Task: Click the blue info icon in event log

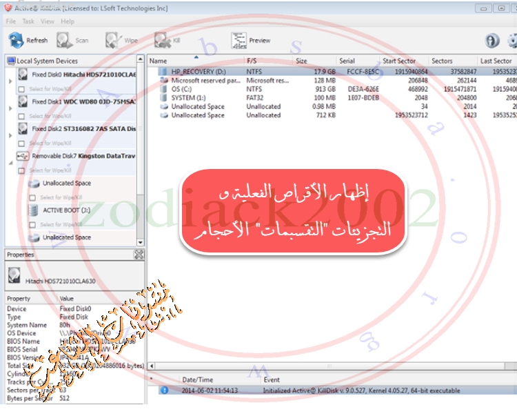Action: pos(164,390)
